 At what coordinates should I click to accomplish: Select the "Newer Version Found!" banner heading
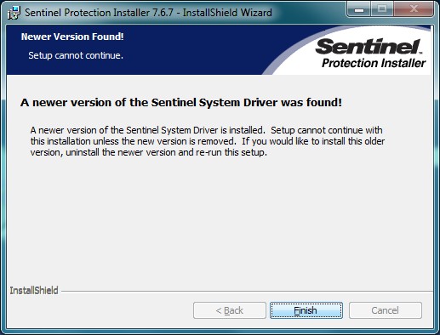pos(72,37)
